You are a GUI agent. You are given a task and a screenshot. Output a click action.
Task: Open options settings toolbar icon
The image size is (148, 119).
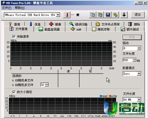[x=115, y=15]
